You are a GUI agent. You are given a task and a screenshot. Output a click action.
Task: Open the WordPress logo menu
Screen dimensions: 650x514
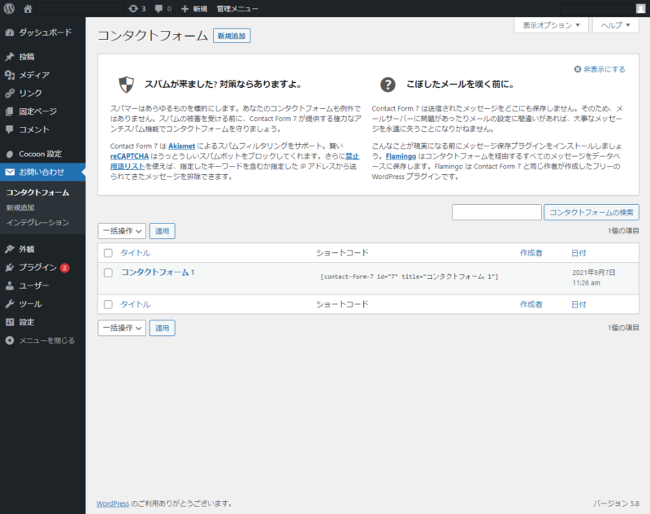(9, 8)
